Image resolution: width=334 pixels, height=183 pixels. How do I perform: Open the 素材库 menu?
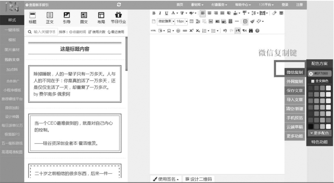click(x=197, y=5)
